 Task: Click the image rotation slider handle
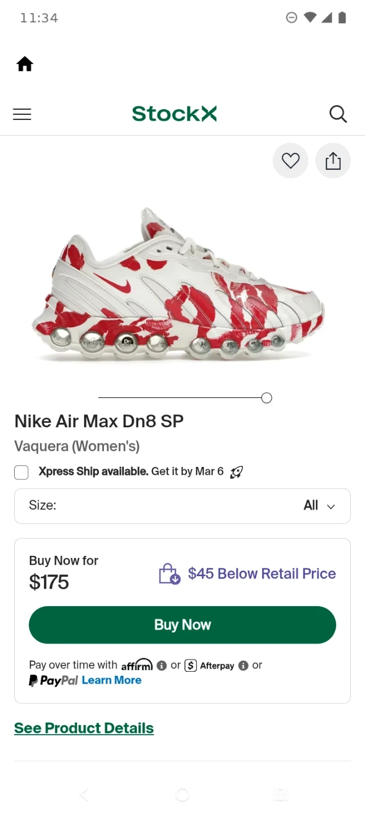click(x=267, y=398)
